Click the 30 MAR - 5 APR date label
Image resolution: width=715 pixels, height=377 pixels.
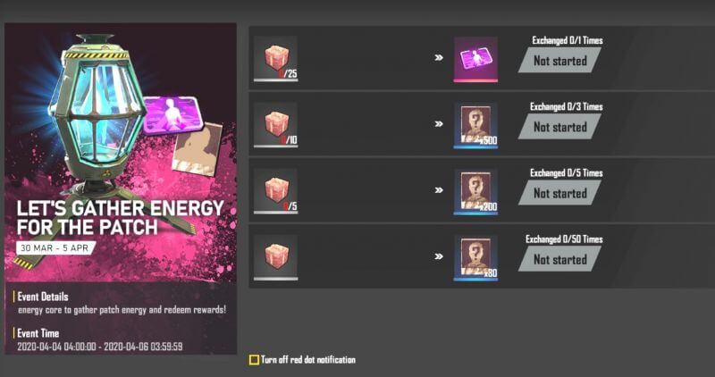[x=55, y=248]
